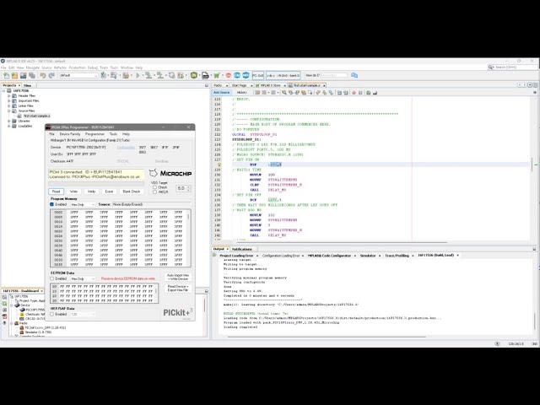
Task: Click the Write button in PICkit window
Action: [73, 192]
